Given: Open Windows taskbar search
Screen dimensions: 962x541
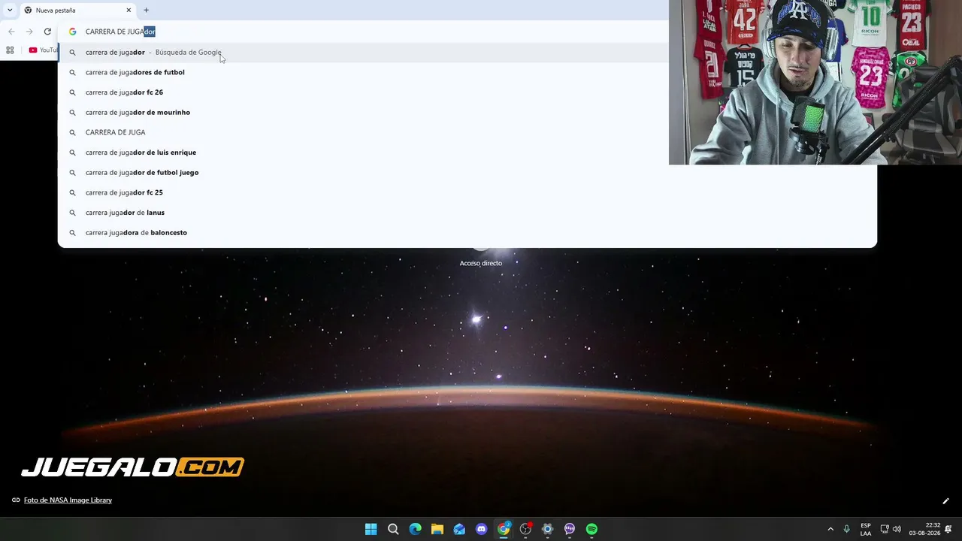Looking at the screenshot, I should coord(393,529).
